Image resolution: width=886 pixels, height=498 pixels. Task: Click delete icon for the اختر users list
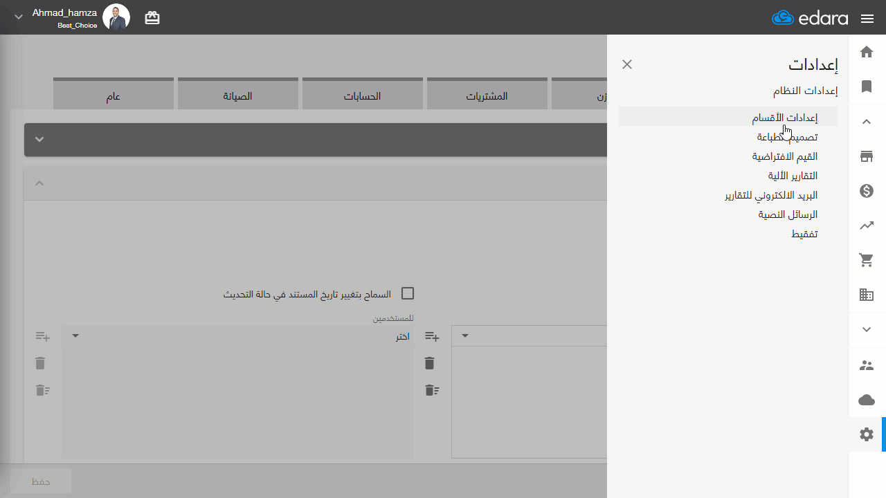tap(40, 363)
